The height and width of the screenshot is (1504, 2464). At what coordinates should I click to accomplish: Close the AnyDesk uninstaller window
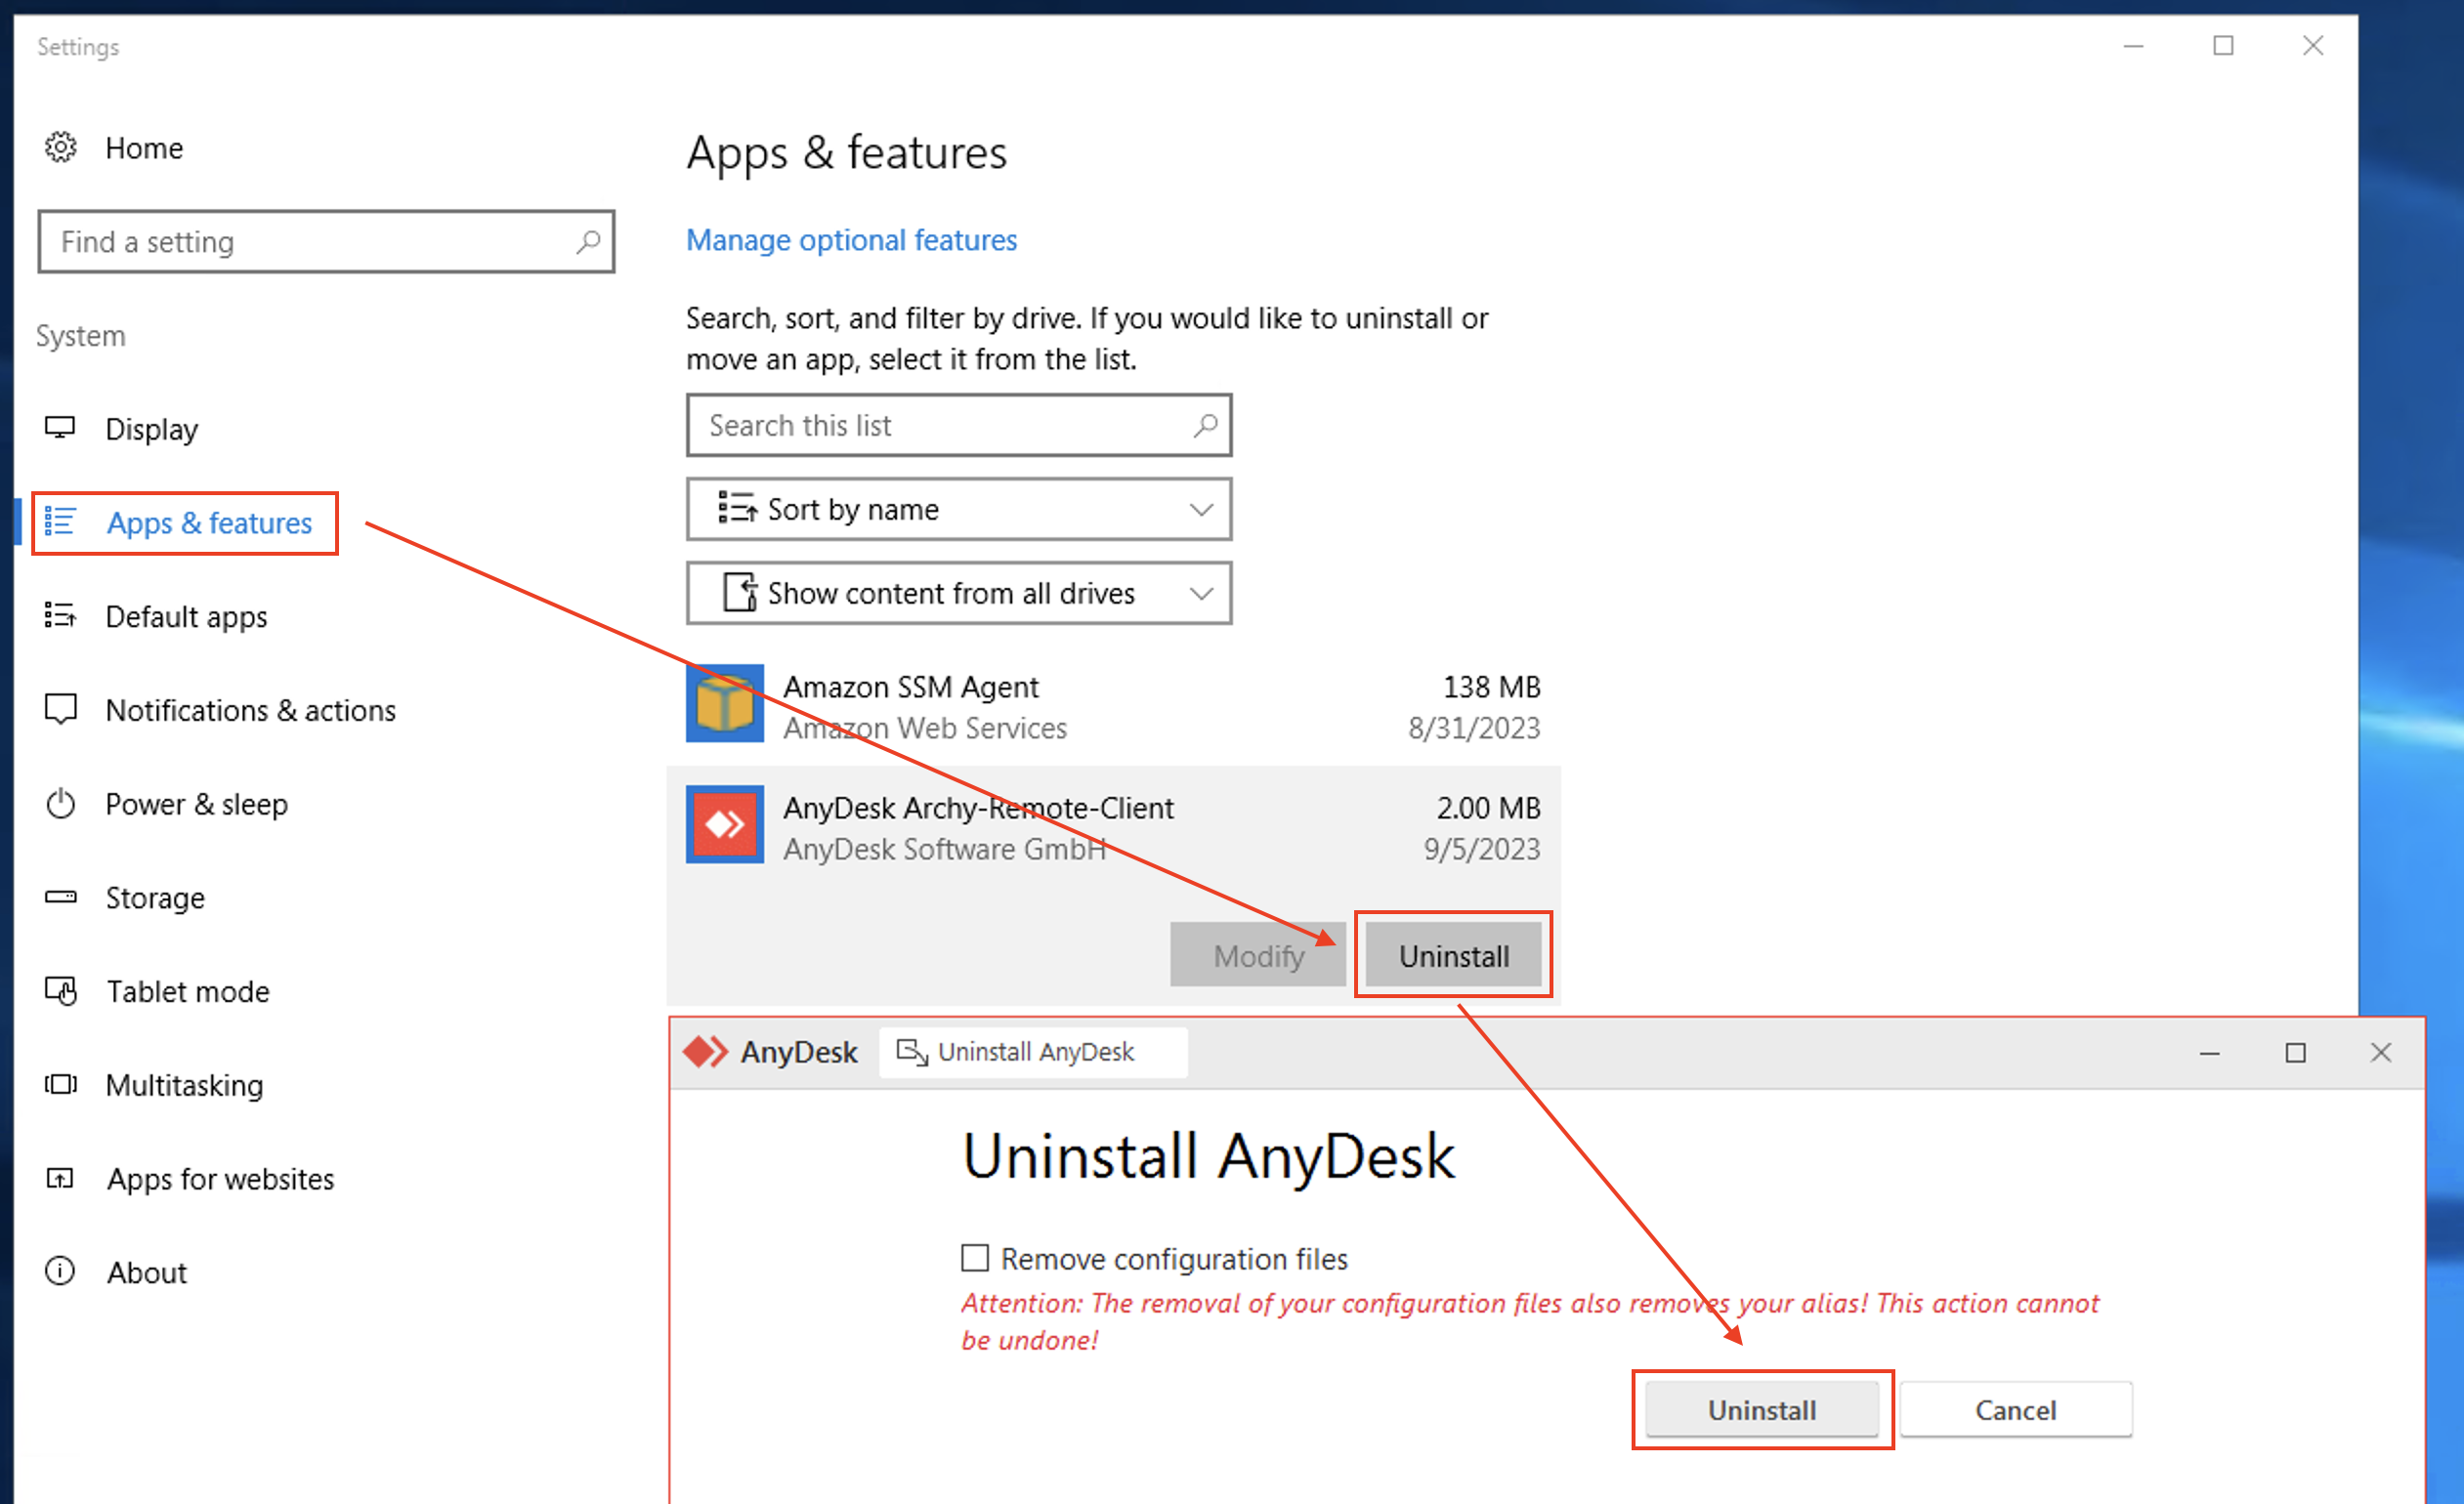(2381, 1052)
